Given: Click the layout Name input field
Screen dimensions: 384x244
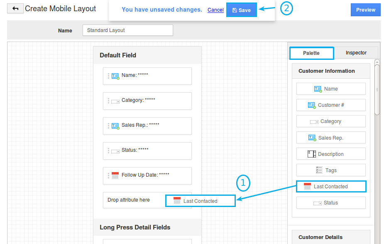Looking at the screenshot, I should (x=127, y=30).
